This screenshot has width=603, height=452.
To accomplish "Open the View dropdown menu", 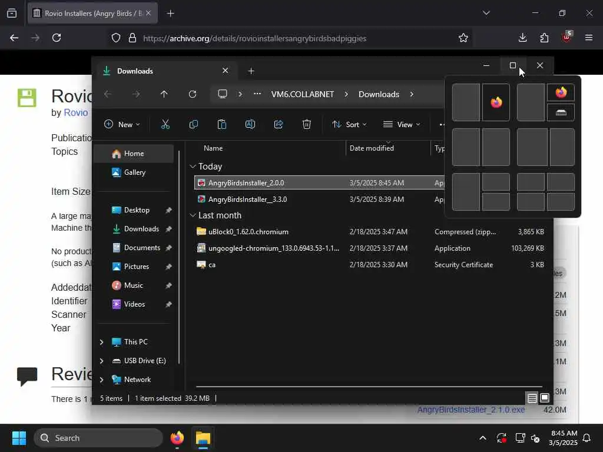I will pos(402,124).
